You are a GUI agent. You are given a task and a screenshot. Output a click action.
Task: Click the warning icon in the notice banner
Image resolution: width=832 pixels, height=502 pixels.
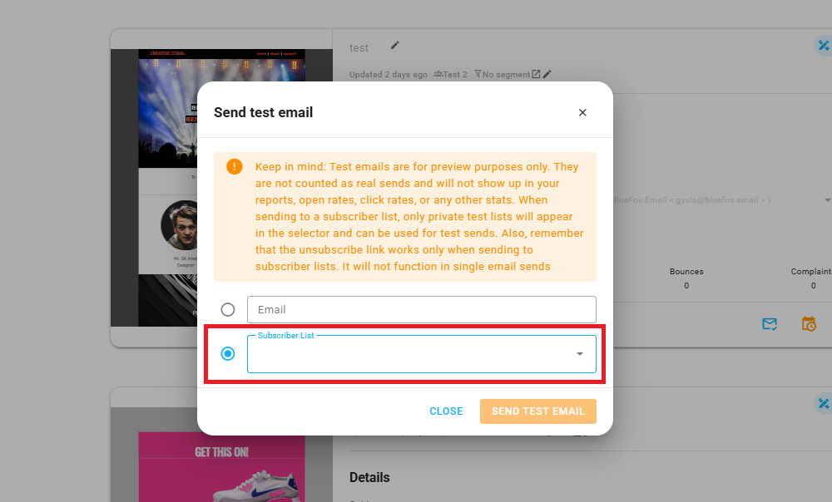234,166
